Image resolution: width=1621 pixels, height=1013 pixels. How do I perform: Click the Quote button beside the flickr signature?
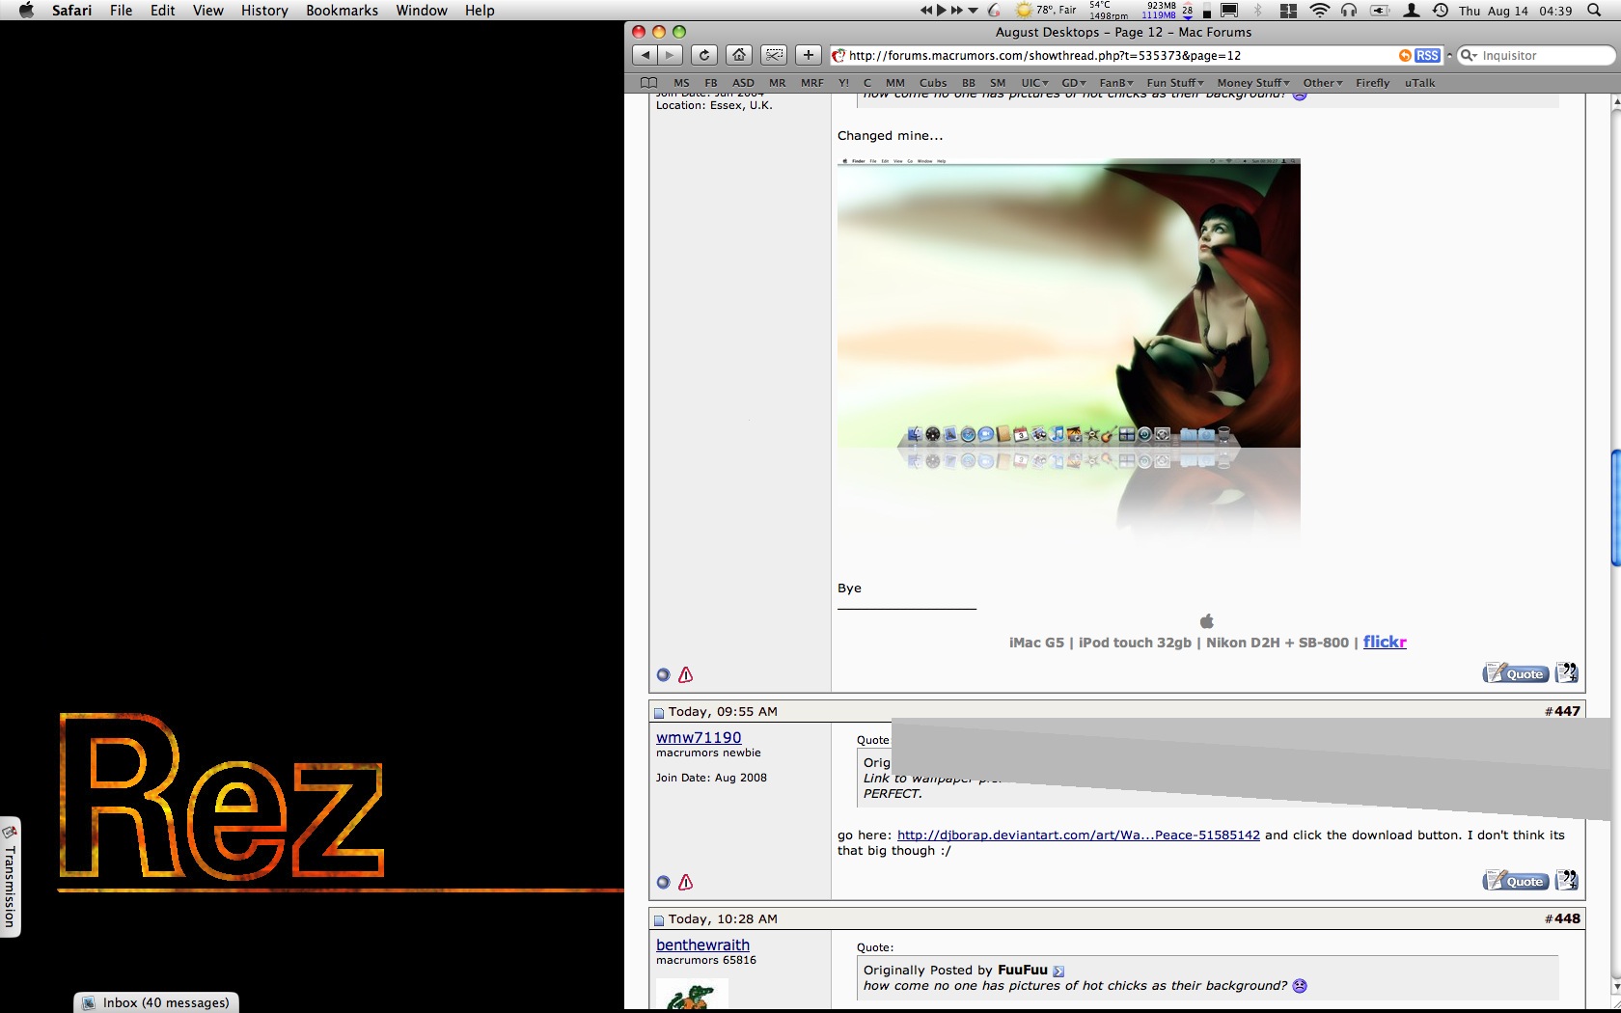click(1516, 673)
